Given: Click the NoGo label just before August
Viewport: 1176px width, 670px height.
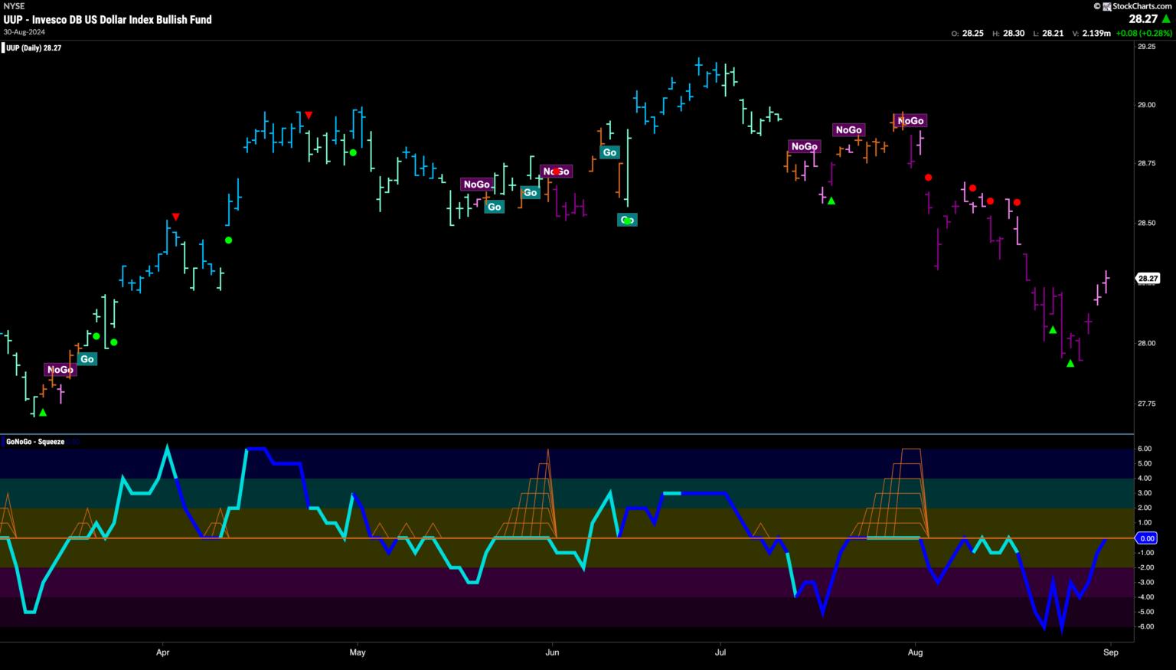Looking at the screenshot, I should (910, 120).
